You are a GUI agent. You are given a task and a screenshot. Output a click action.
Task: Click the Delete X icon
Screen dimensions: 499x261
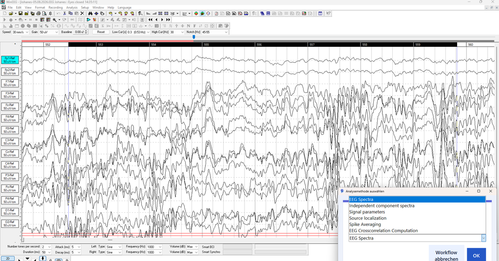click(82, 13)
